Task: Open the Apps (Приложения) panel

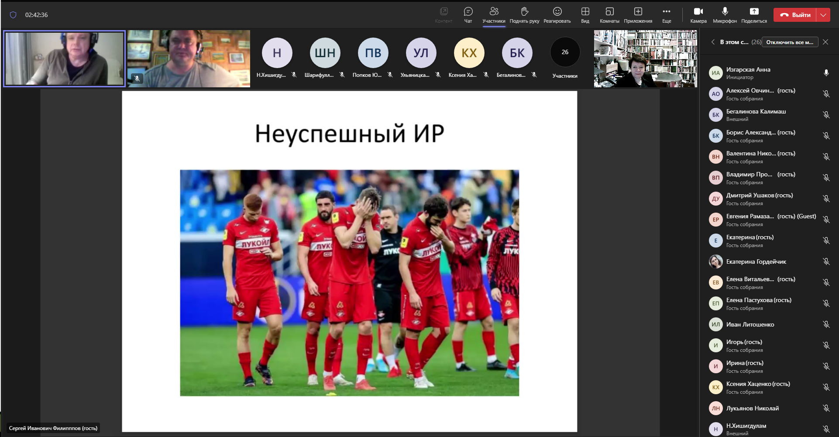Action: (x=638, y=14)
